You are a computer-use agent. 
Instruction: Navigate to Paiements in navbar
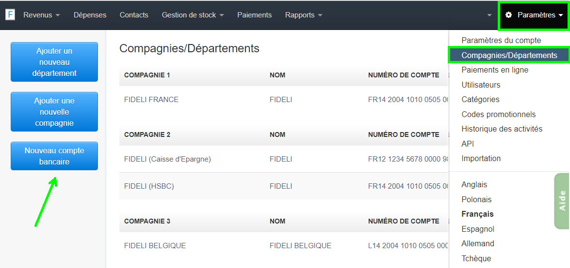click(x=254, y=15)
